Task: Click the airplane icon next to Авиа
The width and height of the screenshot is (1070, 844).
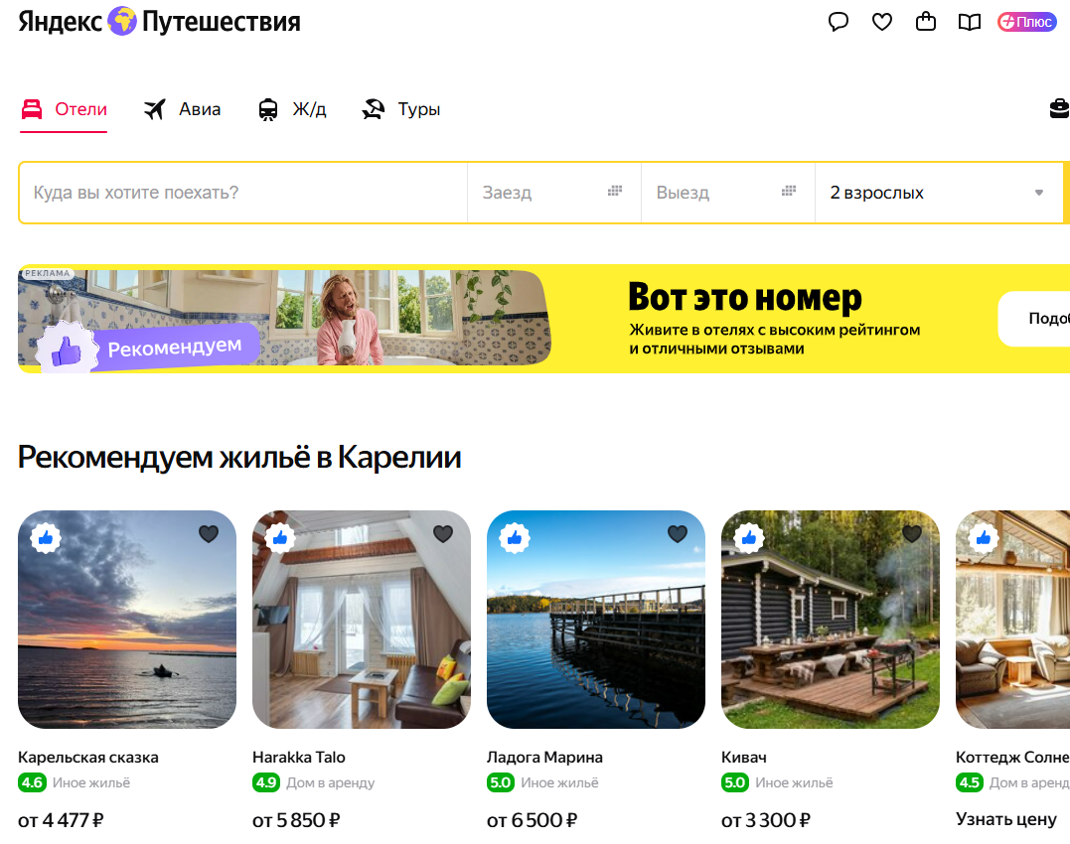Action: point(155,109)
